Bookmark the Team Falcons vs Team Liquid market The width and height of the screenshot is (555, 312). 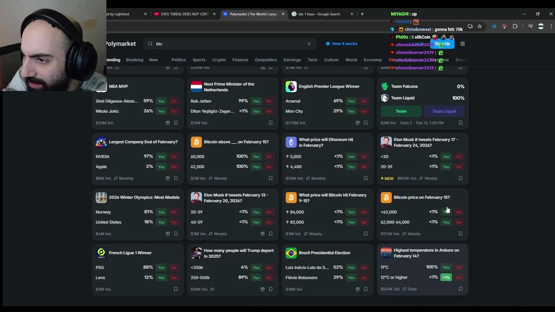[460, 123]
